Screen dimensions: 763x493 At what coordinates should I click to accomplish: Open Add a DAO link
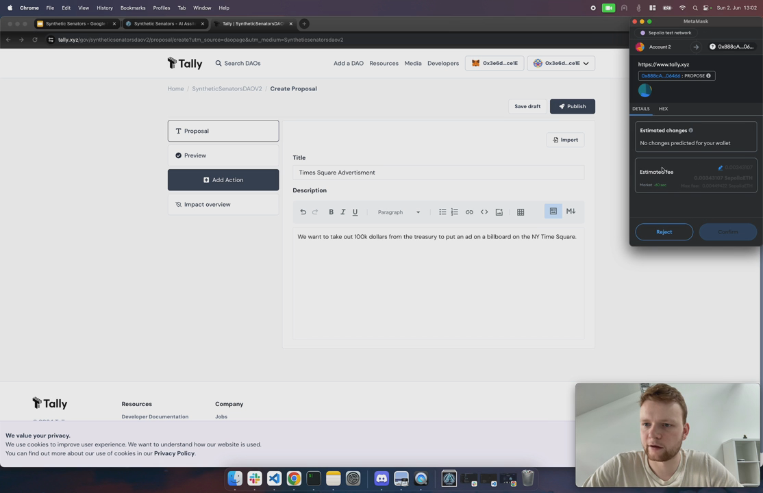pyautogui.click(x=349, y=63)
